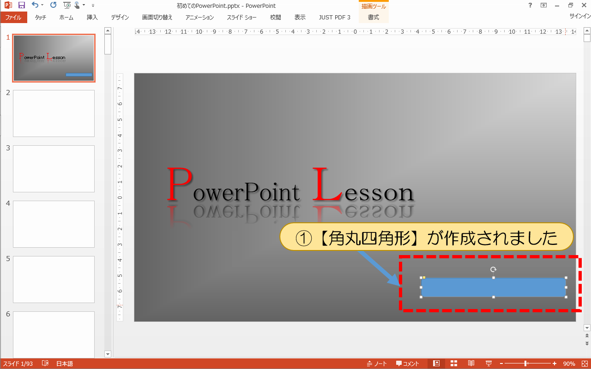Open the 書式 drawing tools tab
The height and width of the screenshot is (369, 591).
click(x=374, y=18)
